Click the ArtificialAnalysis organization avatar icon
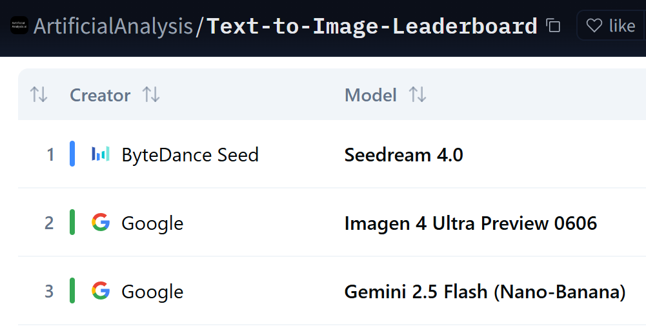 (x=19, y=26)
